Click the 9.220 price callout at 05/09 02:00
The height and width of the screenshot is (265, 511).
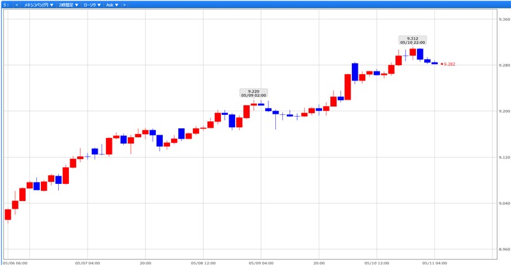[x=254, y=93]
